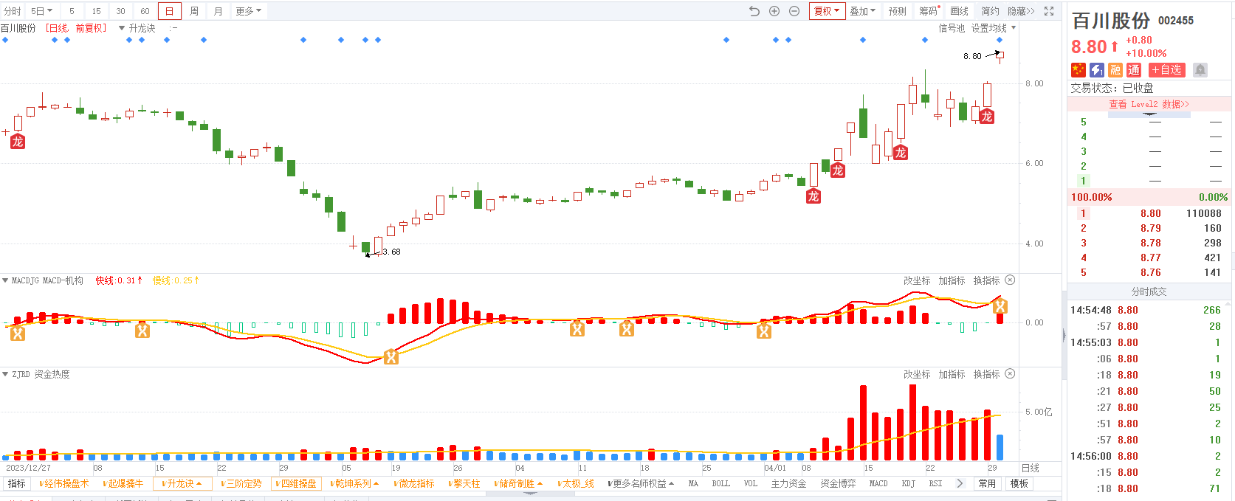Select the 周 weekly period
Screen dimensions: 1235x501
(x=193, y=11)
